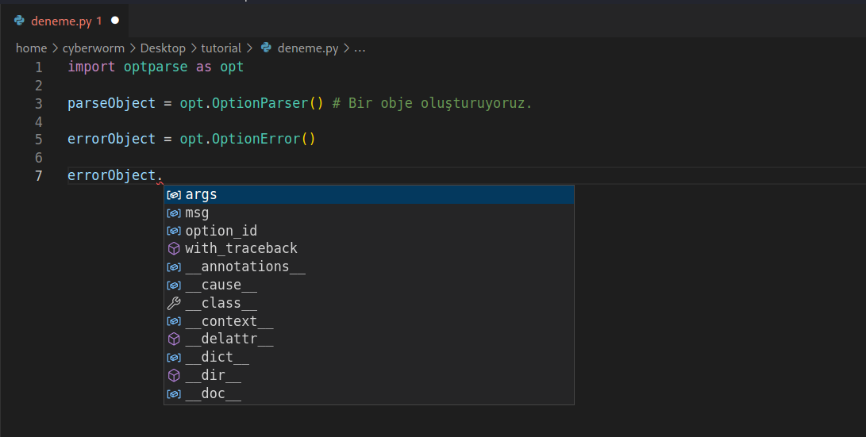Click the breadcrumb ellipsis symbol segment

tap(360, 48)
